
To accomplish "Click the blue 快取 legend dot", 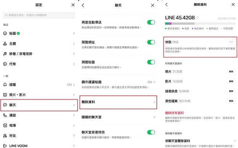I will click(x=183, y=29).
